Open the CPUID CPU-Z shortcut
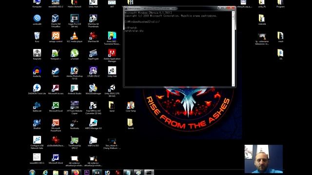 (x=93, y=72)
